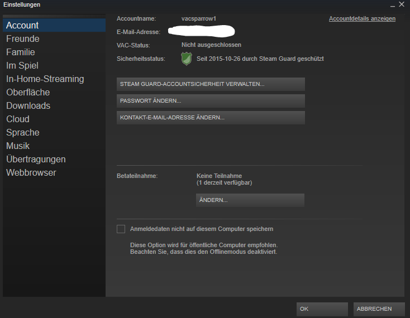
Task: Open the Übertragungen settings
Action: tap(54, 159)
